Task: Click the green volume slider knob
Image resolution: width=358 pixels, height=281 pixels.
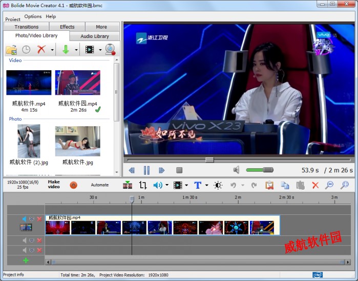Action: [268, 170]
